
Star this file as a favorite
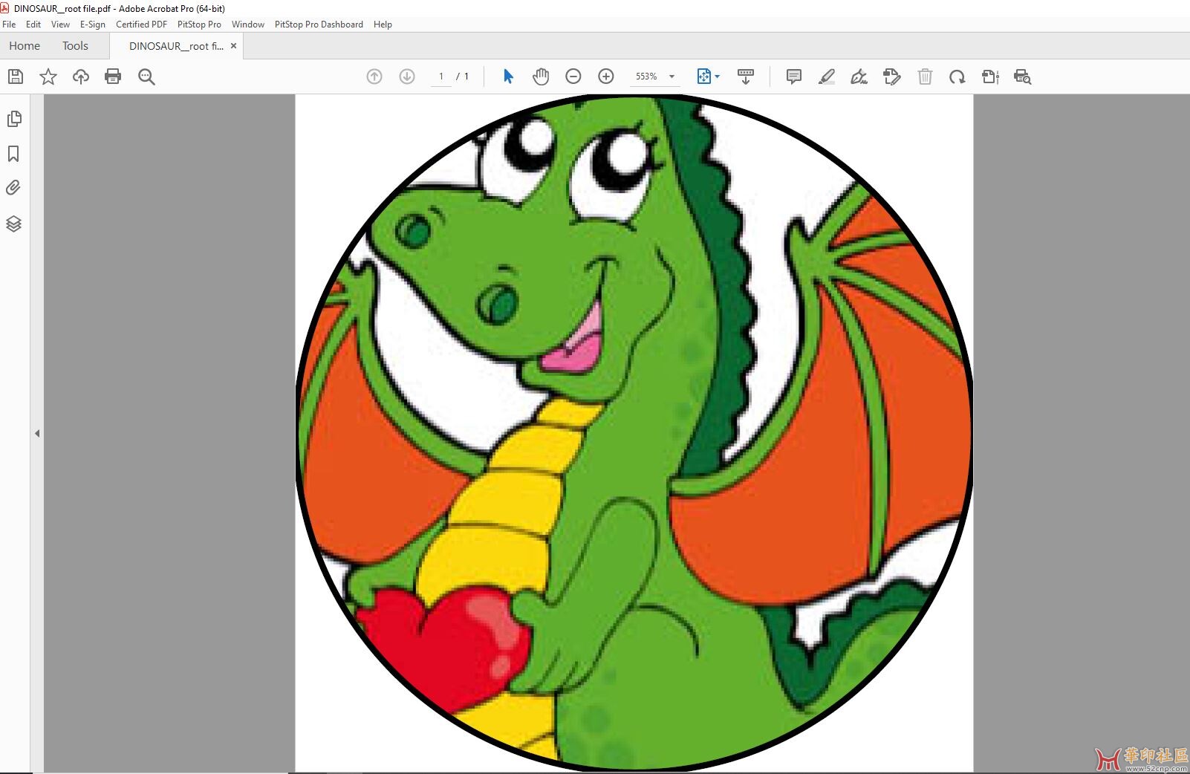coord(48,77)
